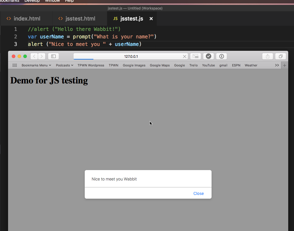Image resolution: width=294 pixels, height=231 pixels.
Task: Click the picture-in-picture toolbar icon in Safari
Action: (195, 56)
